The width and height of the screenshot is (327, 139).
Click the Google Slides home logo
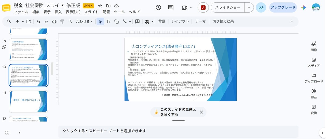pos(6,8)
